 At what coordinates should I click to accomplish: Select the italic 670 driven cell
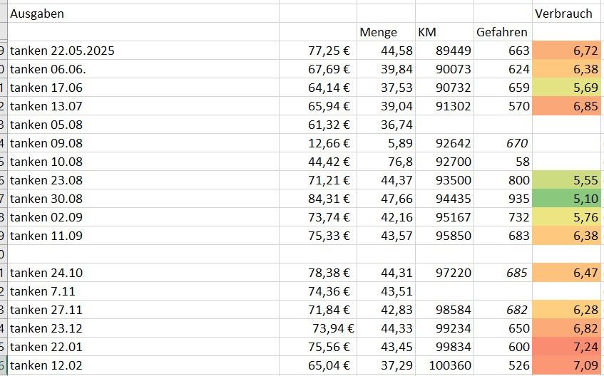pyautogui.click(x=517, y=143)
